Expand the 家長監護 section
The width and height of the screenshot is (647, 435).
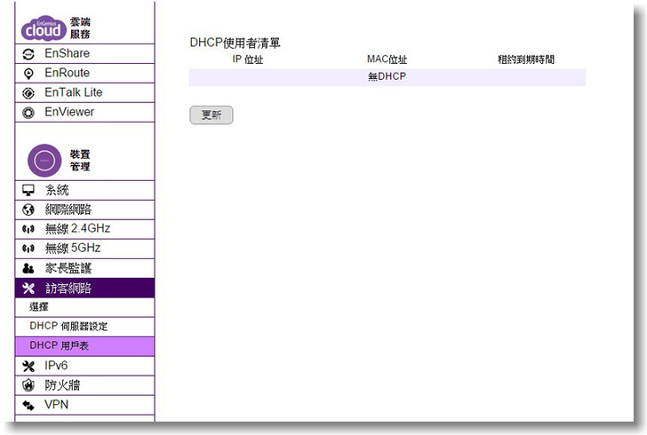pyautogui.click(x=68, y=268)
